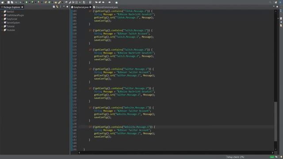Click the New Java Class icon
This screenshot has width=283, height=159.
49,2
